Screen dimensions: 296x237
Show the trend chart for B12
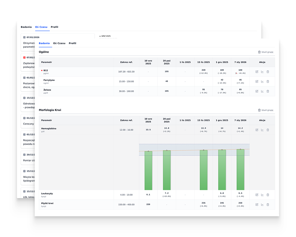tap(262, 72)
